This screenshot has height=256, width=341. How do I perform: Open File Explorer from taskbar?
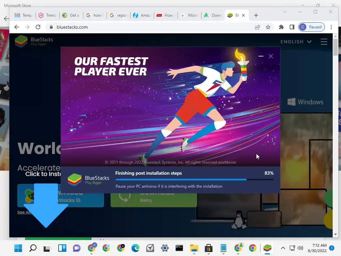click(x=194, y=248)
